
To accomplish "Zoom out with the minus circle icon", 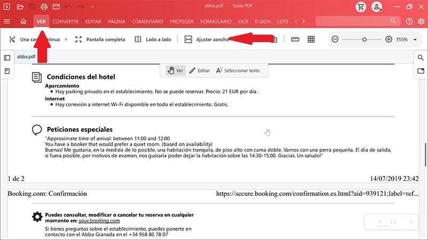I will 335,39.
